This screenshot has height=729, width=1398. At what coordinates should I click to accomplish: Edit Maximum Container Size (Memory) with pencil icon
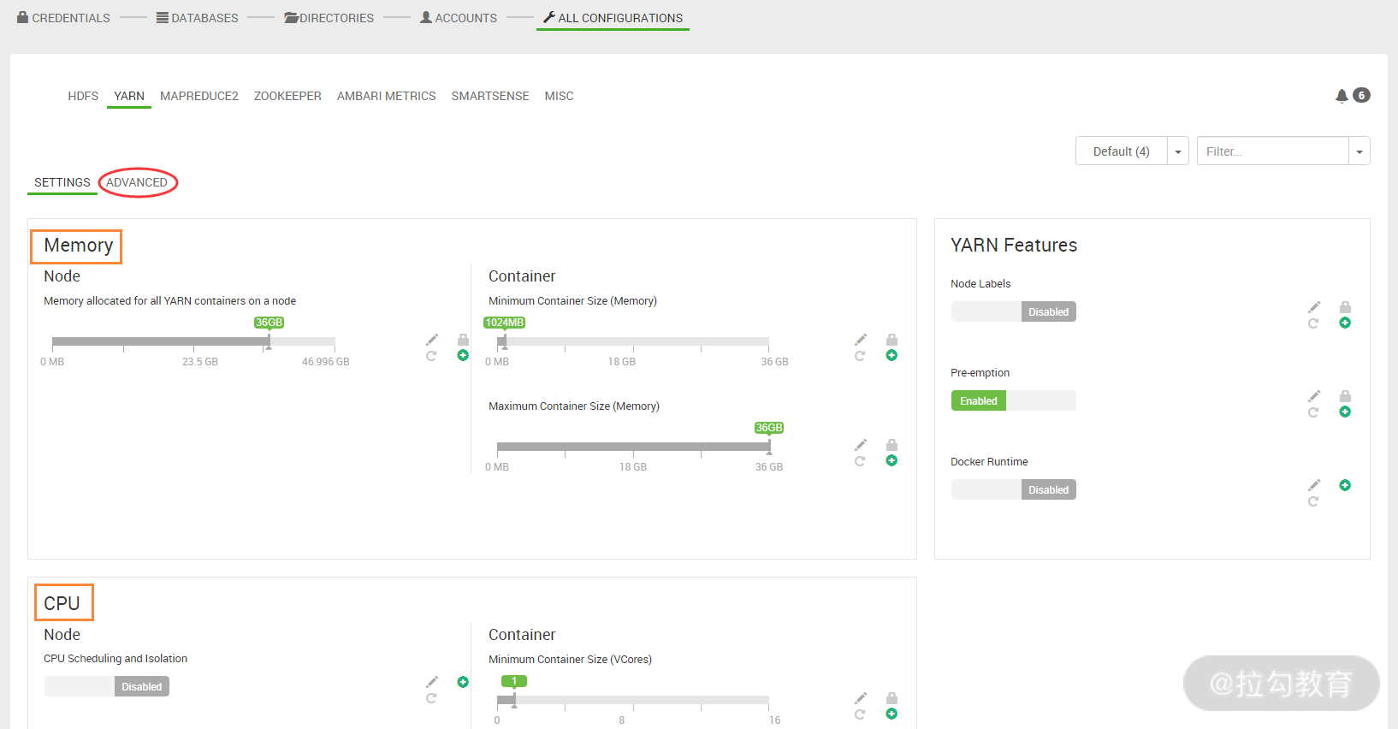point(861,445)
